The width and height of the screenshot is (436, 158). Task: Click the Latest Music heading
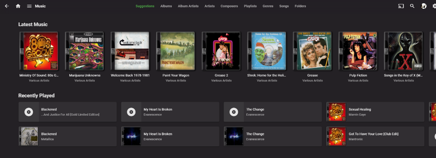point(33,25)
